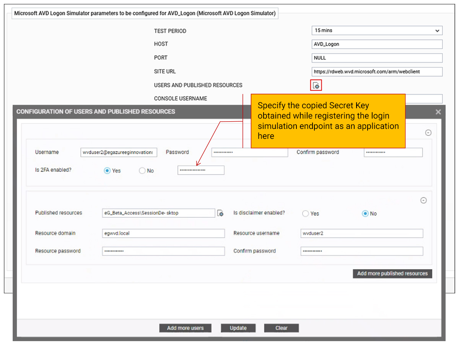
Task: Select Yes for Is 2FA enabled
Action: [x=107, y=171]
